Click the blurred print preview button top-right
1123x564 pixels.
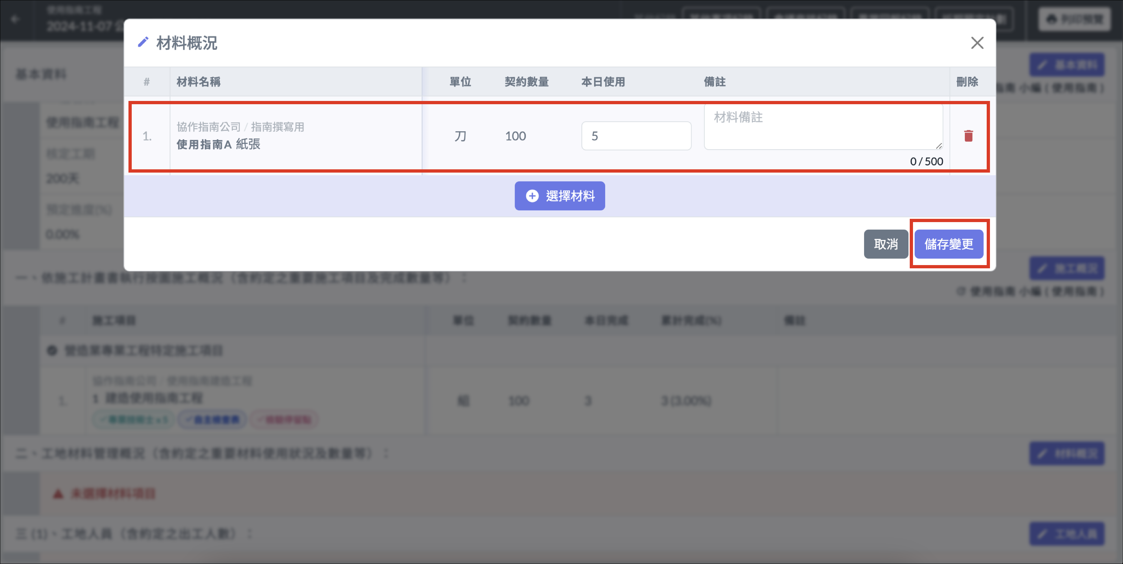click(1074, 19)
